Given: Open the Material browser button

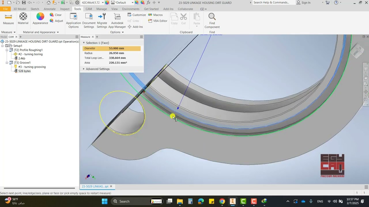Looking at the screenshot, I should click(x=23, y=19).
